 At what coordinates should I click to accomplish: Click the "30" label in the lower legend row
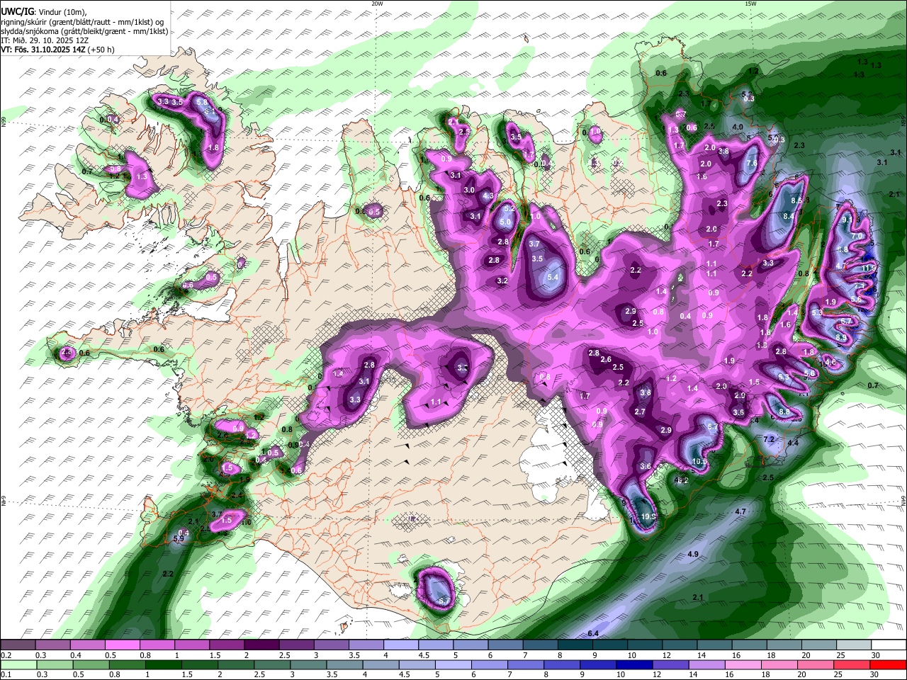[873, 674]
